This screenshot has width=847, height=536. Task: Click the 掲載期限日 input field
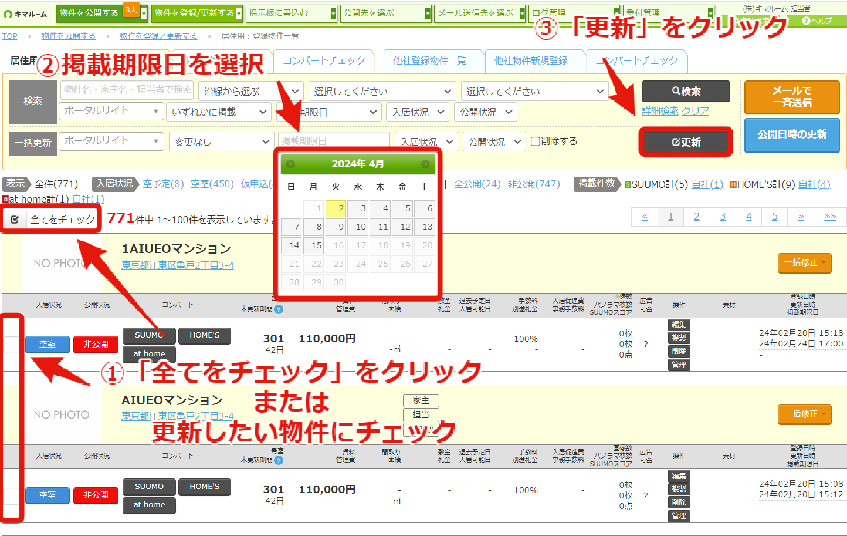click(x=334, y=141)
